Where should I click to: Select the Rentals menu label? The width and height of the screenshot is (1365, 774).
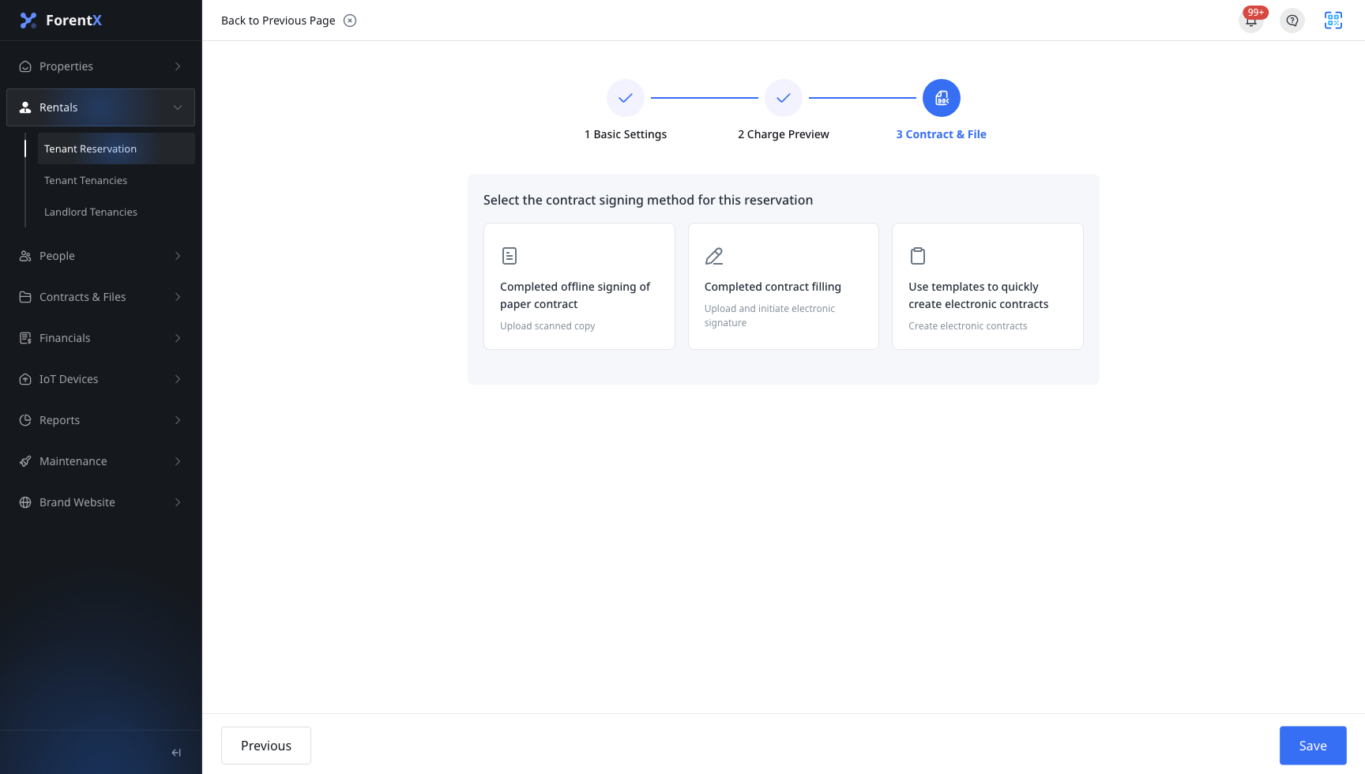(58, 107)
